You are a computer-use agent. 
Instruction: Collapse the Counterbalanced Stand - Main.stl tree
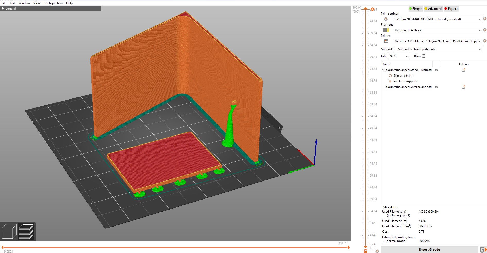click(383, 70)
